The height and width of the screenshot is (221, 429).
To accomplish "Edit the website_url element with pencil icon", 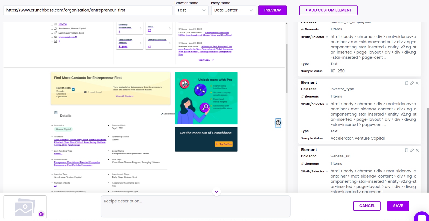I will tap(412, 150).
